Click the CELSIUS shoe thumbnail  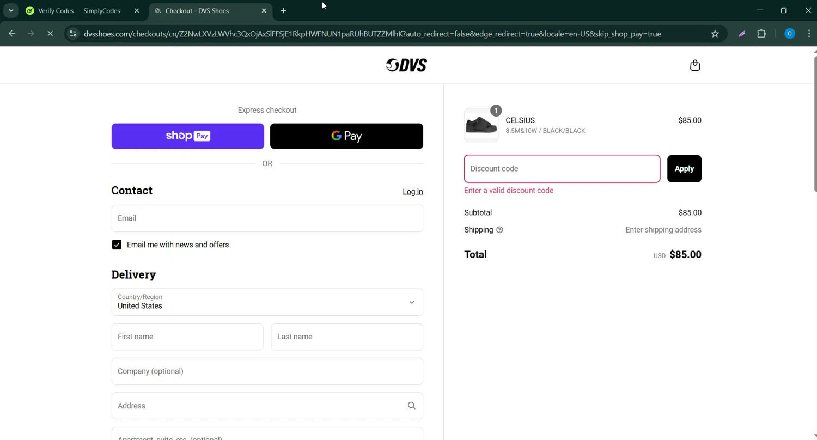481,125
